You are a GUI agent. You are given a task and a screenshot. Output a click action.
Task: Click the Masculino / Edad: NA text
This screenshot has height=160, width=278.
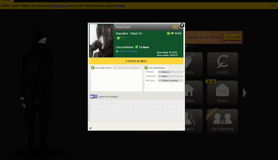(129, 33)
